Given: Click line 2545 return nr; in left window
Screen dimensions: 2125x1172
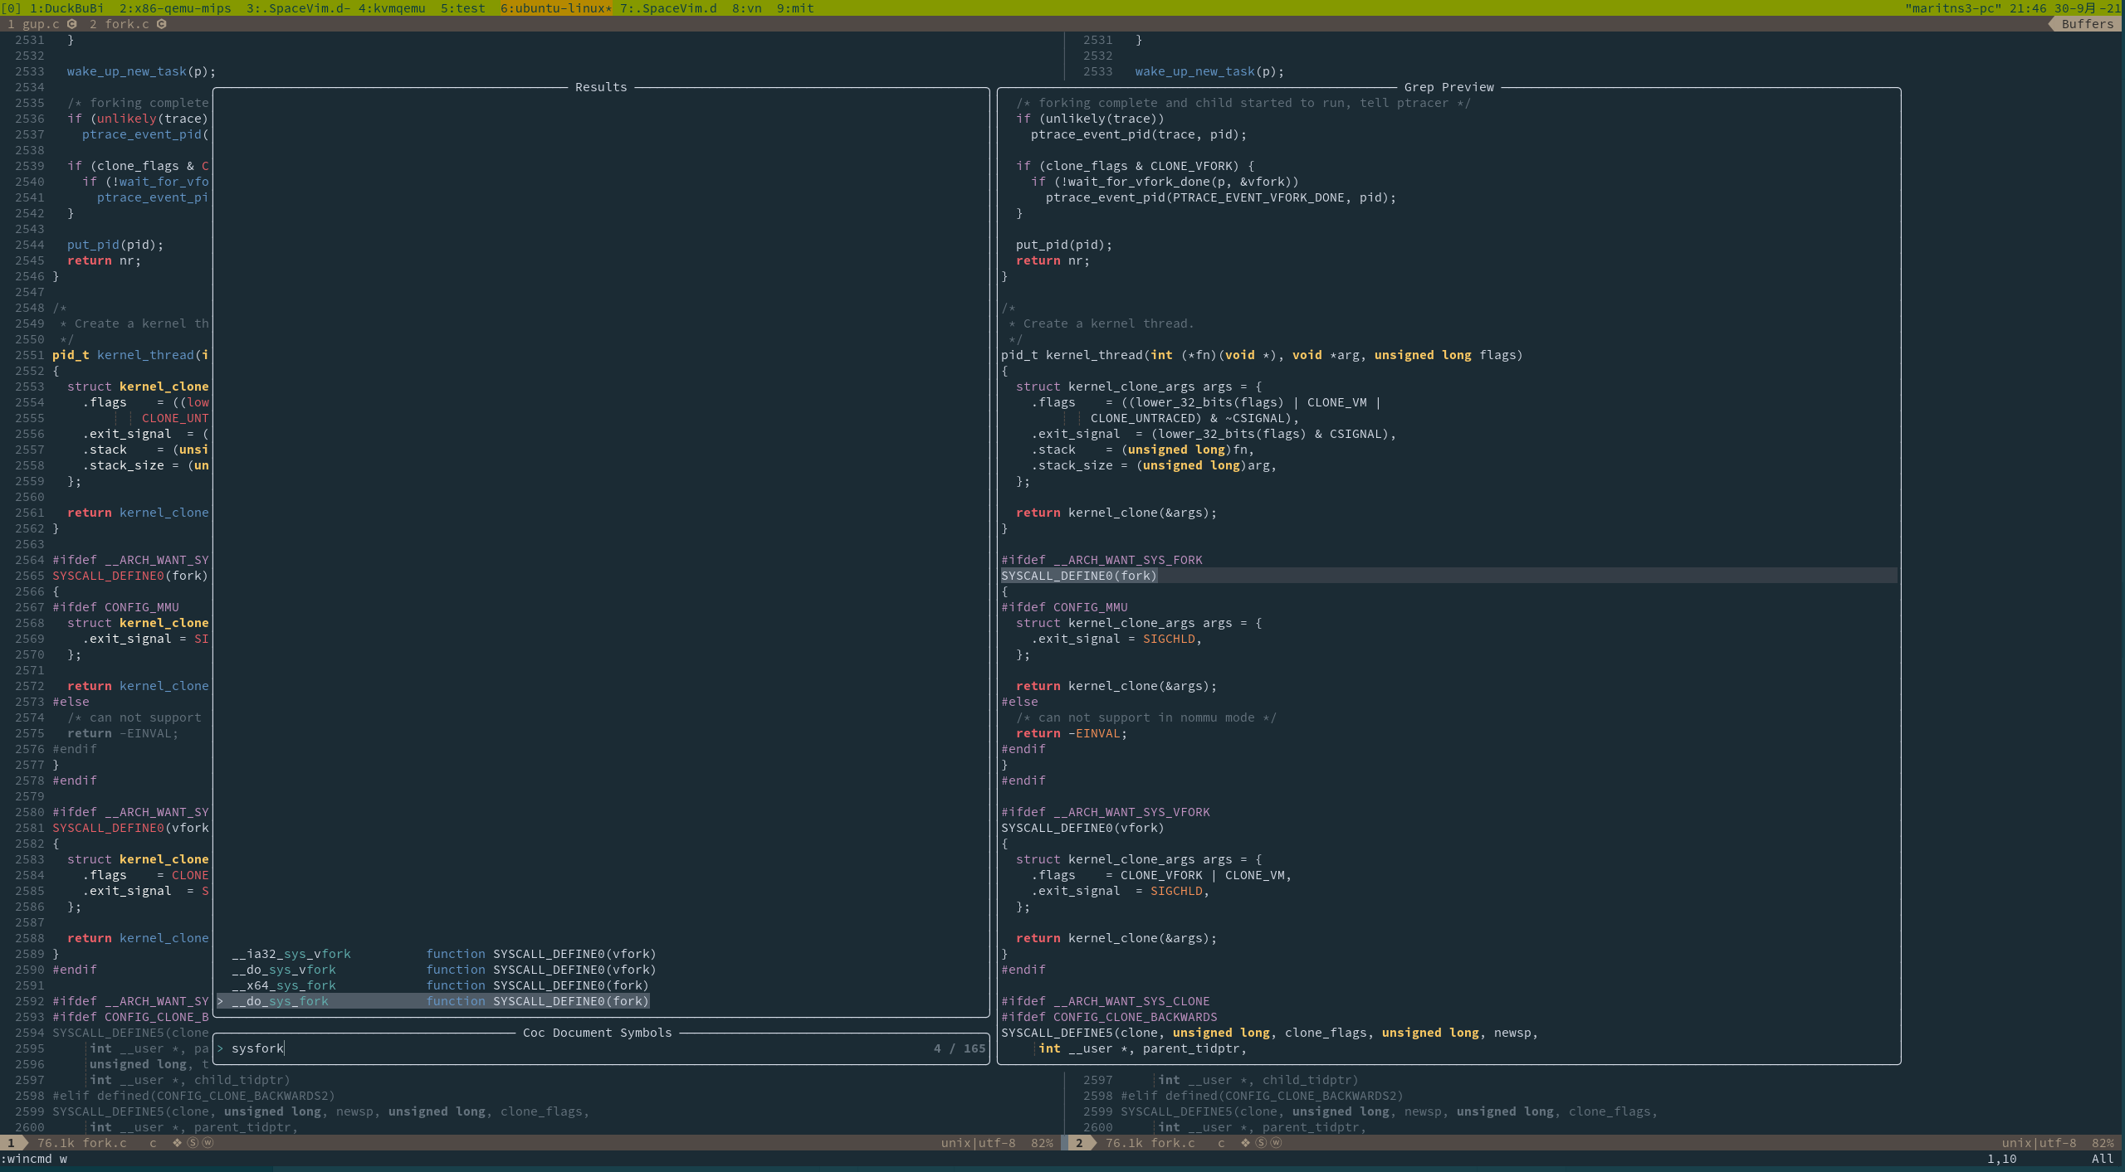Looking at the screenshot, I should 104,260.
